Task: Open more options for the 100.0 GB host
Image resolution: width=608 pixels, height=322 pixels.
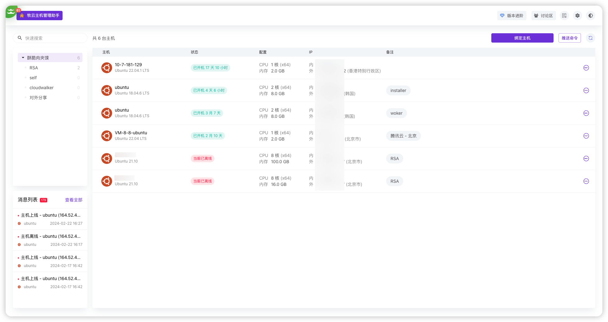Action: click(586, 159)
